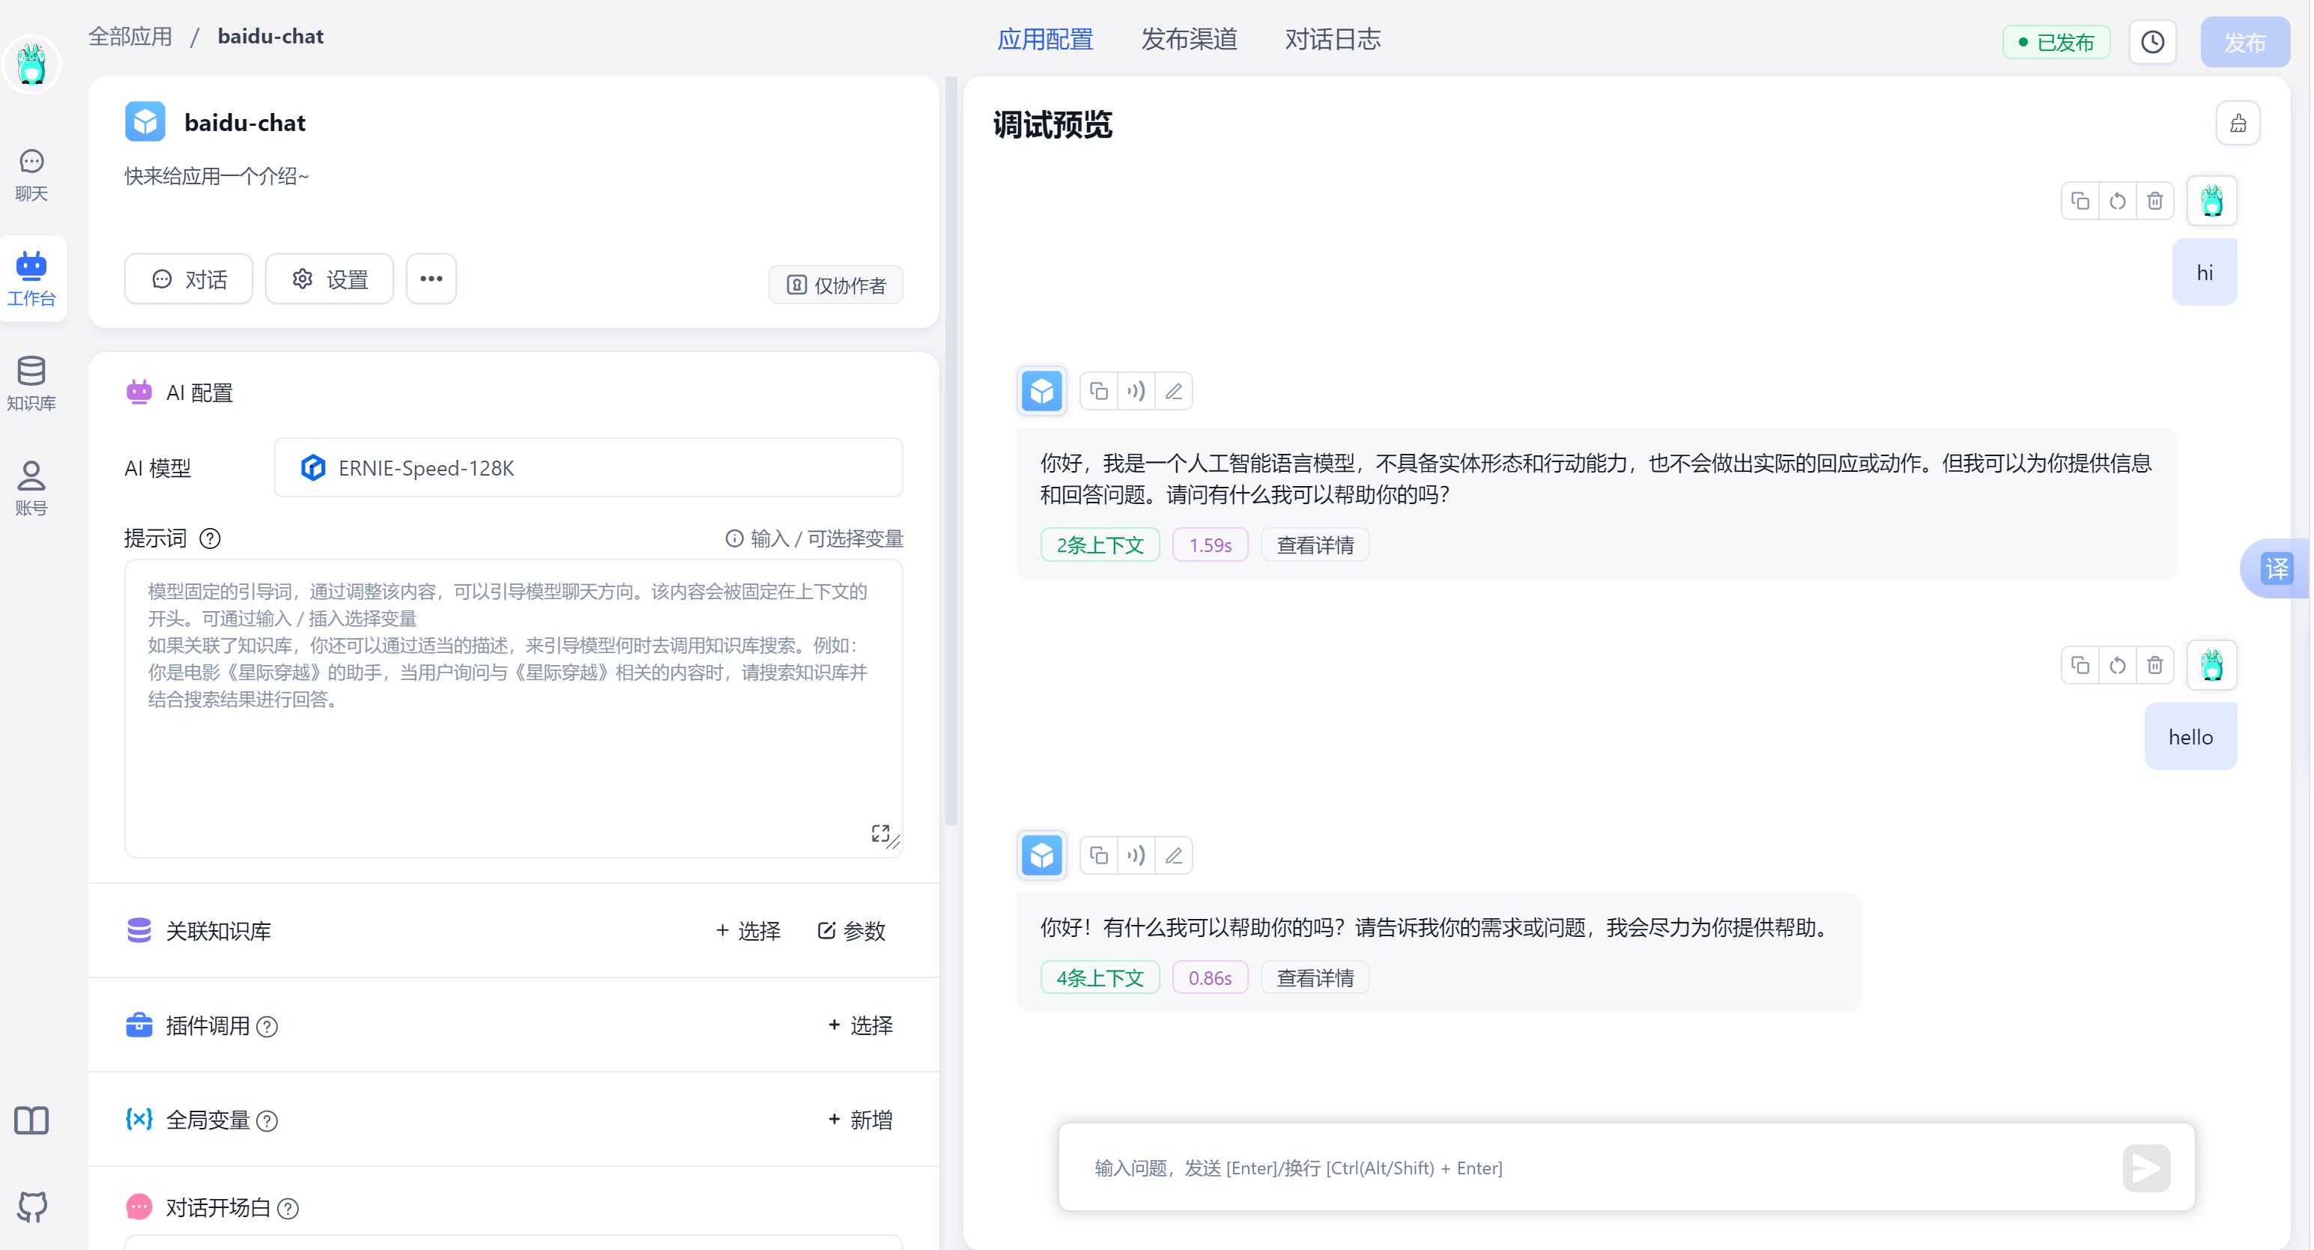Switch to the 发布渠道 tab
Screen dimensions: 2314x1250
(1188, 40)
